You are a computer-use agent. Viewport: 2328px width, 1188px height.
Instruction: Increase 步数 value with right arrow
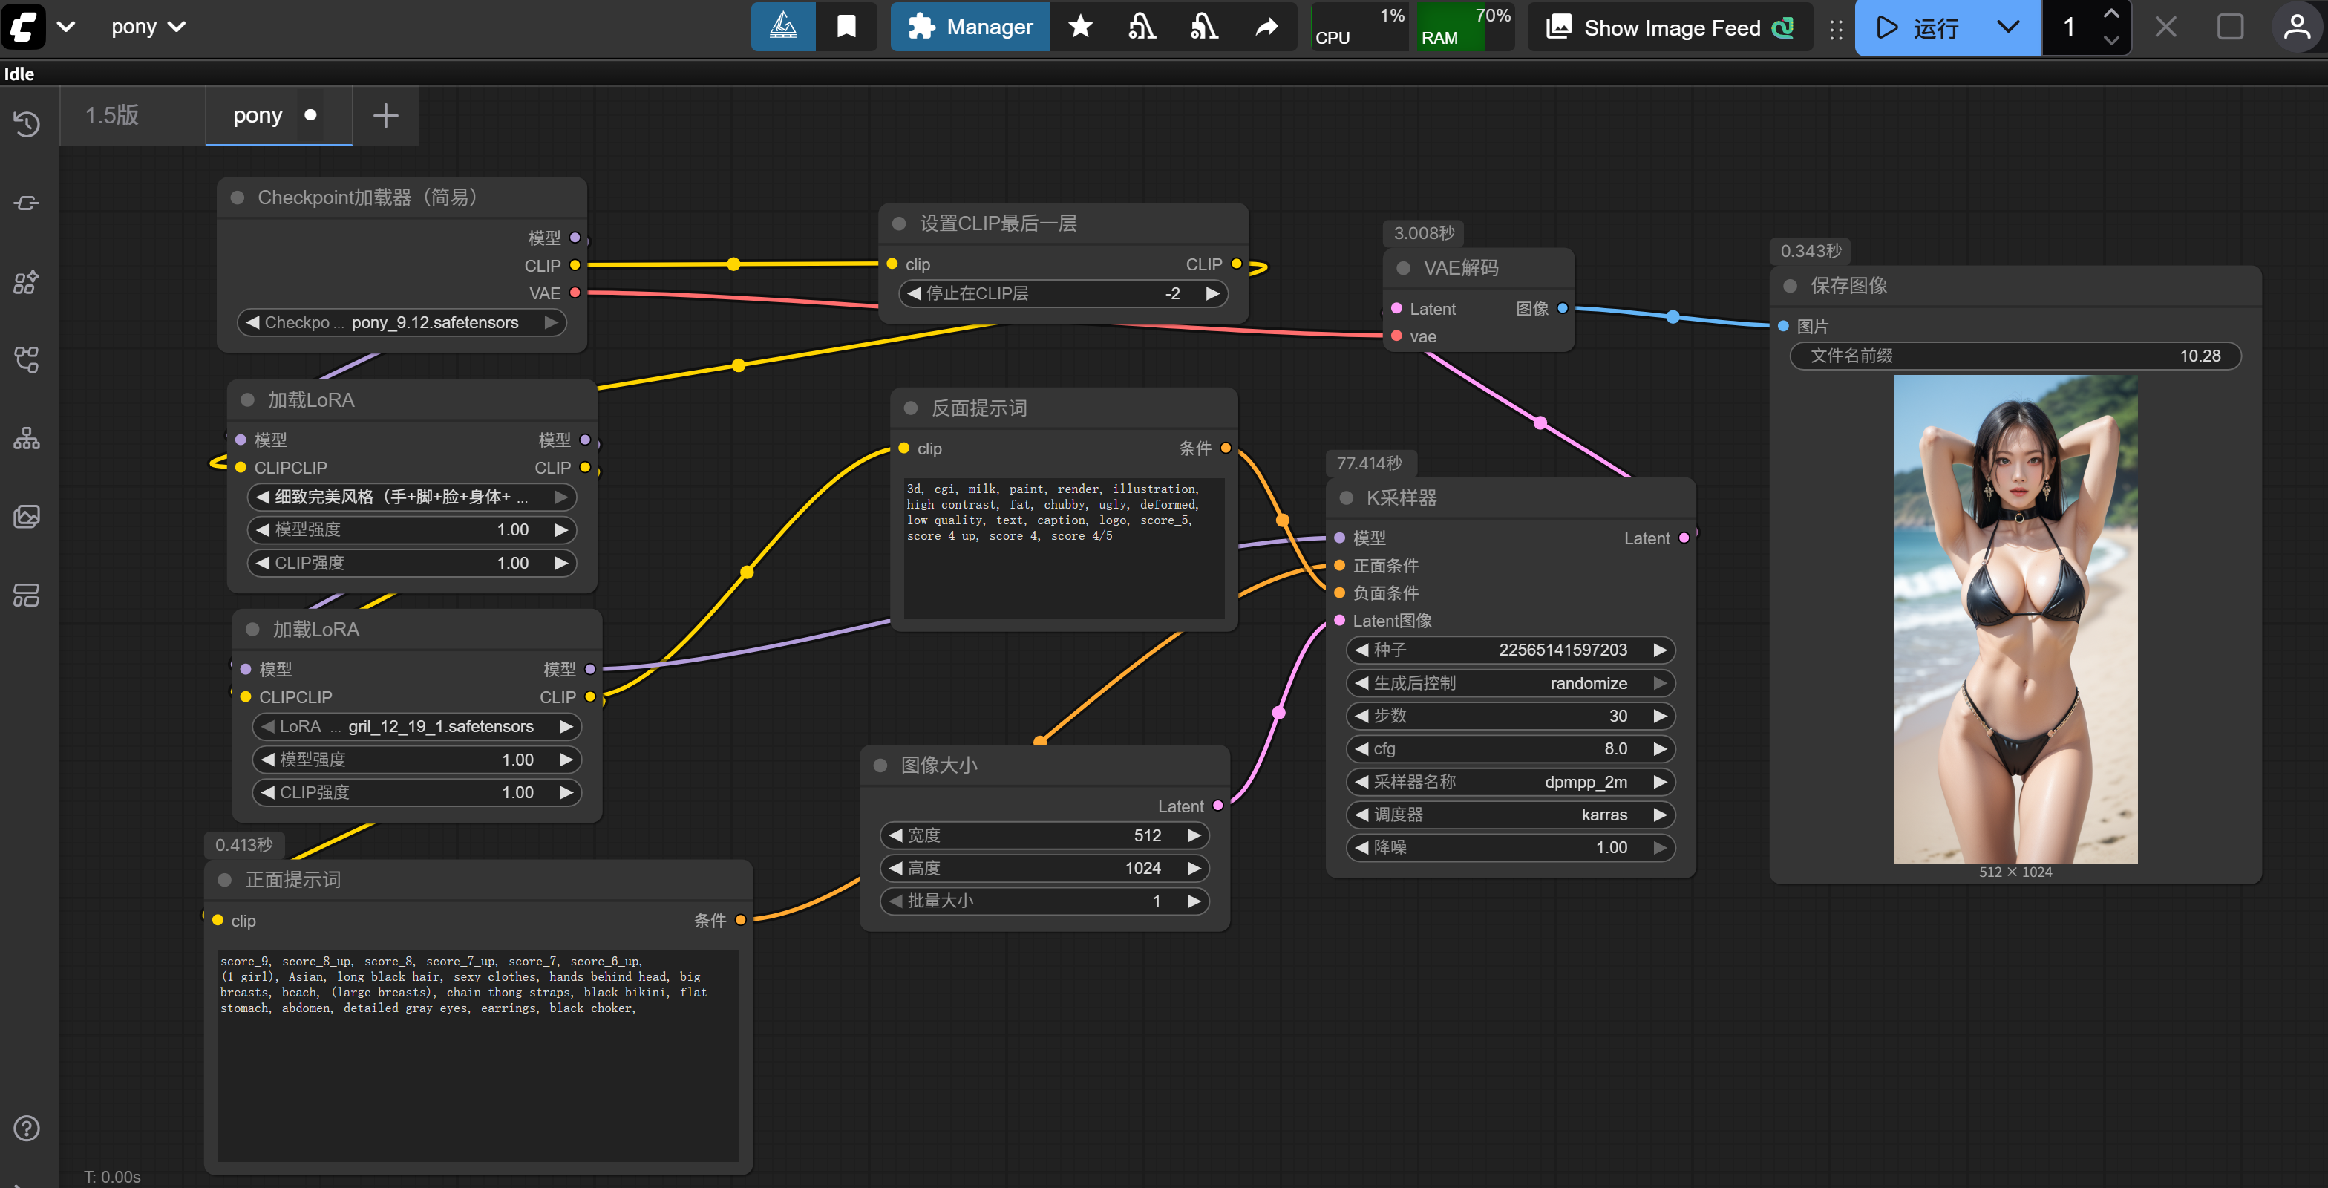point(1660,716)
